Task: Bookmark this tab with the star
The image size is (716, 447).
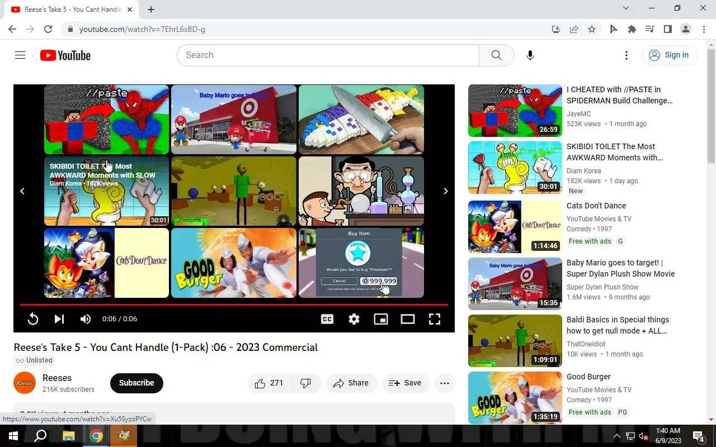Action: 592,29
